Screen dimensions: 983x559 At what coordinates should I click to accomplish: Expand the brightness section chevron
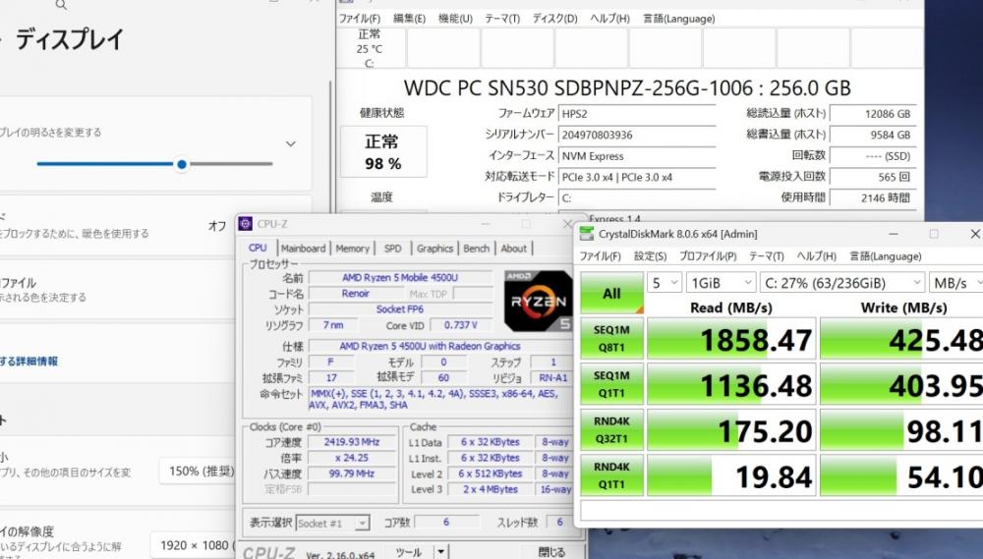(x=290, y=143)
